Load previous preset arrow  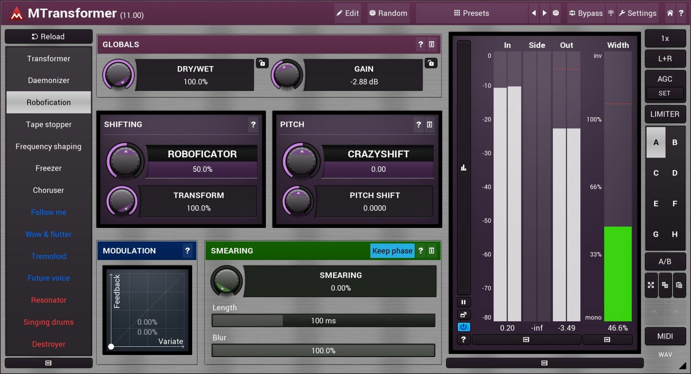[x=534, y=13]
